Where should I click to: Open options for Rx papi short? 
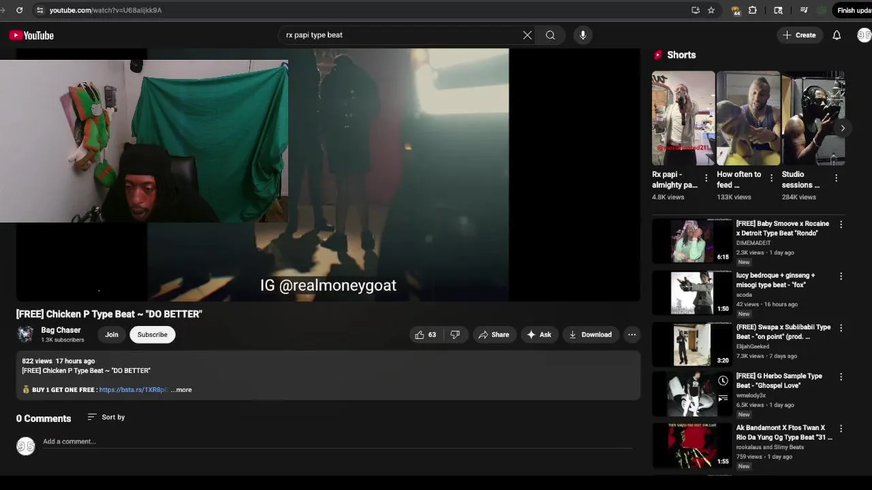(x=706, y=178)
